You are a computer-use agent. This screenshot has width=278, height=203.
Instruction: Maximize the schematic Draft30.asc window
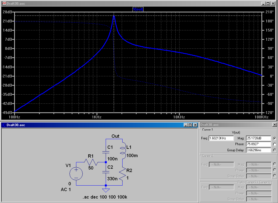[x=190, y=125]
